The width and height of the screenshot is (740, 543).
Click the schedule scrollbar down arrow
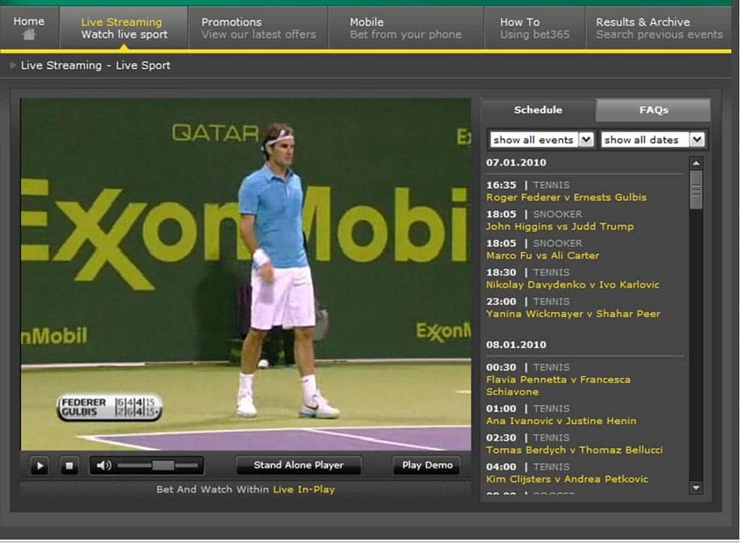click(696, 488)
